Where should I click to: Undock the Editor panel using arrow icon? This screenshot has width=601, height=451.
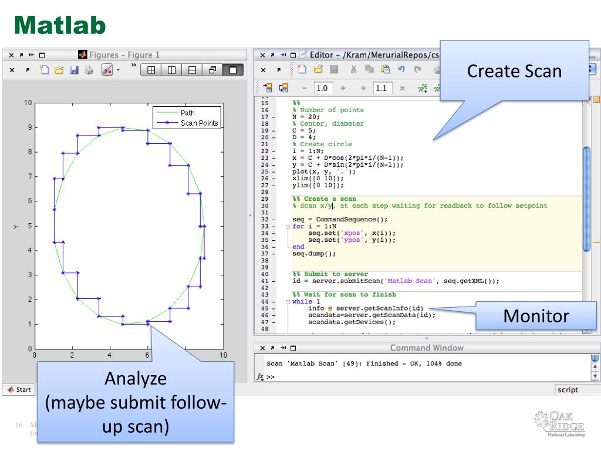272,55
